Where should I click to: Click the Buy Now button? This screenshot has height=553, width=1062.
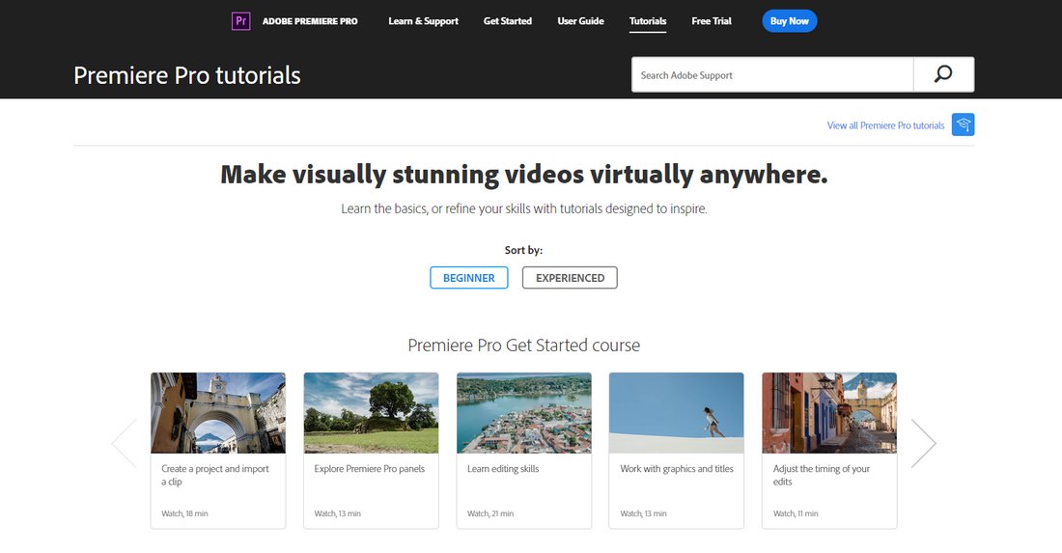point(789,21)
